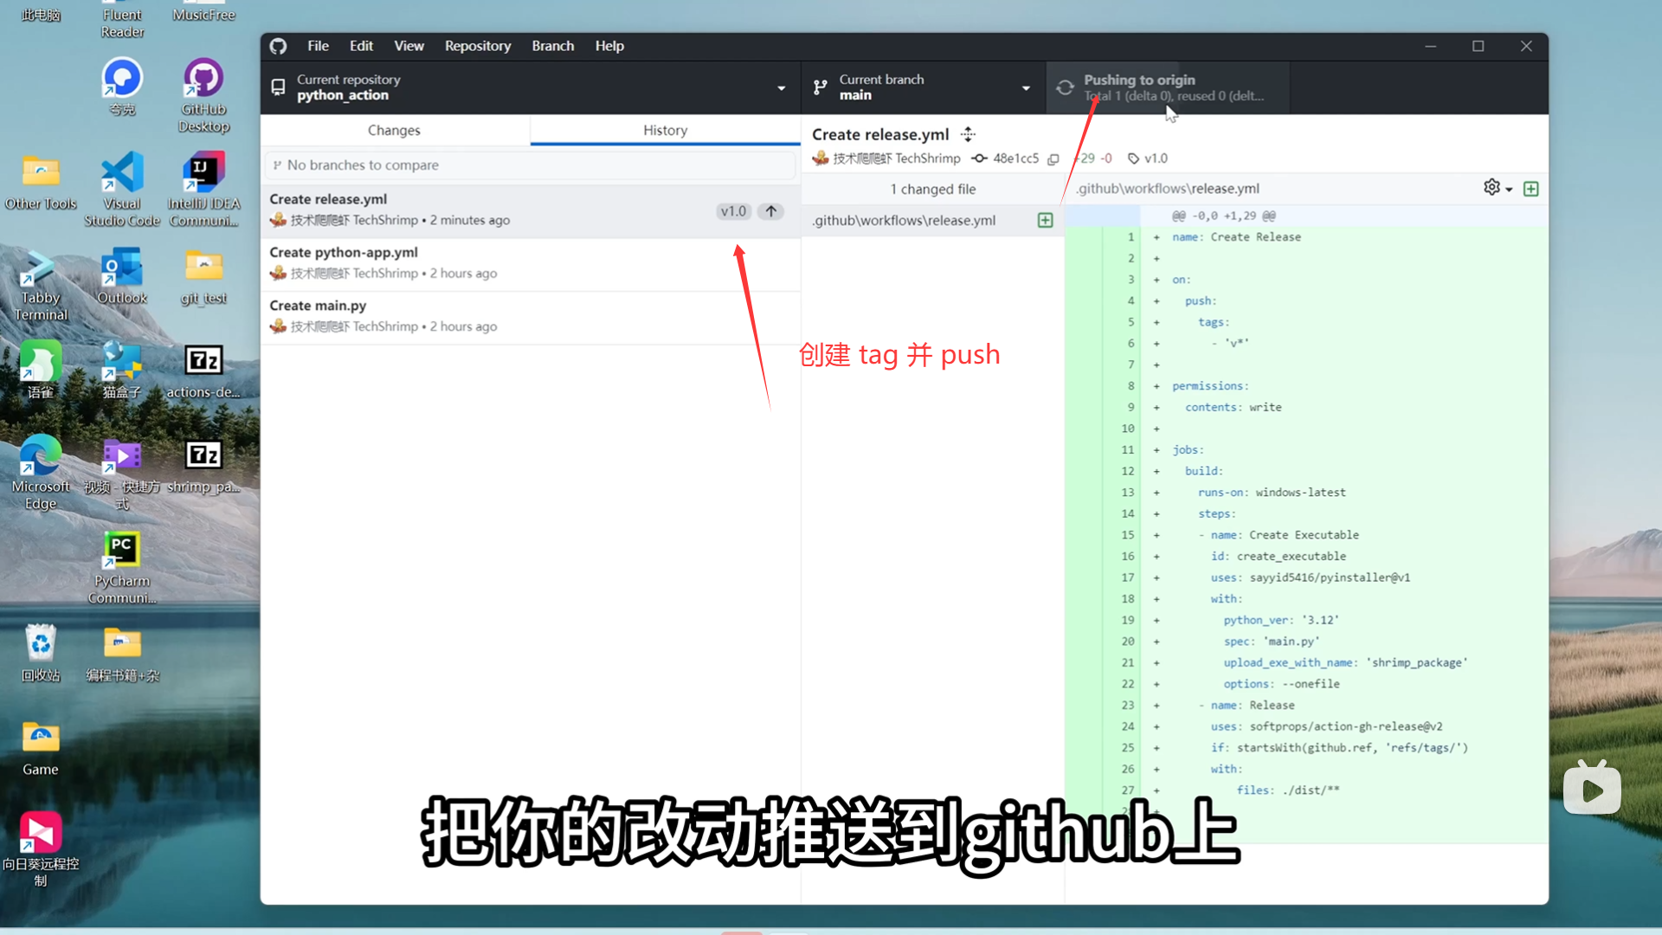Image resolution: width=1662 pixels, height=935 pixels.
Task: Select the Create python-app.yml commit
Action: pyautogui.click(x=530, y=263)
